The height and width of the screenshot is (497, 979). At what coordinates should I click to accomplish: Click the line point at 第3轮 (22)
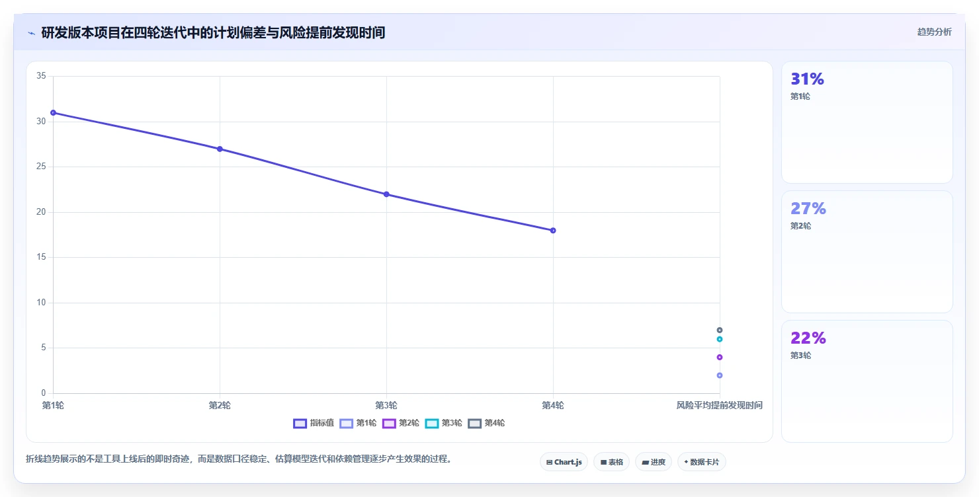coord(386,194)
